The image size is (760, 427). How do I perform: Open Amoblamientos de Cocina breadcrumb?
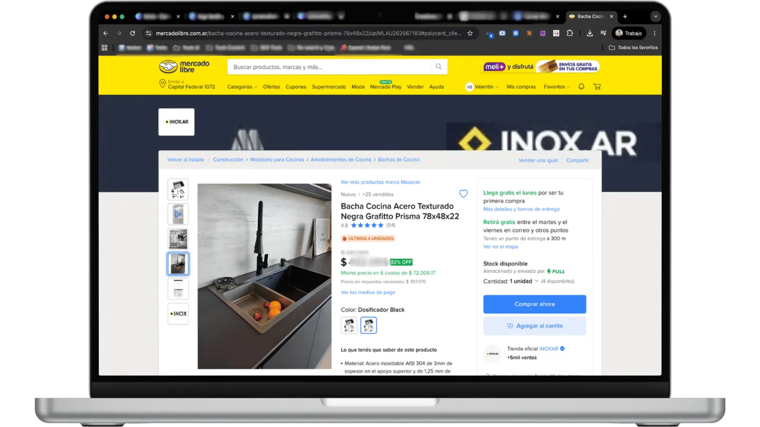click(341, 160)
